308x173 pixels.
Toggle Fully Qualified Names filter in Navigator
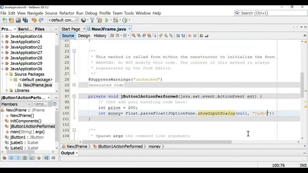(x=39, y=158)
